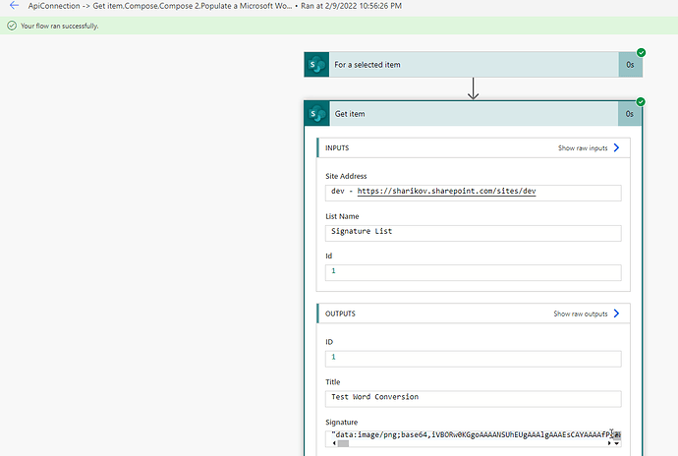Viewport: 678px width, 456px height.
Task: Open the sharikov.sharepoint.com sites dev link
Action: coord(446,191)
